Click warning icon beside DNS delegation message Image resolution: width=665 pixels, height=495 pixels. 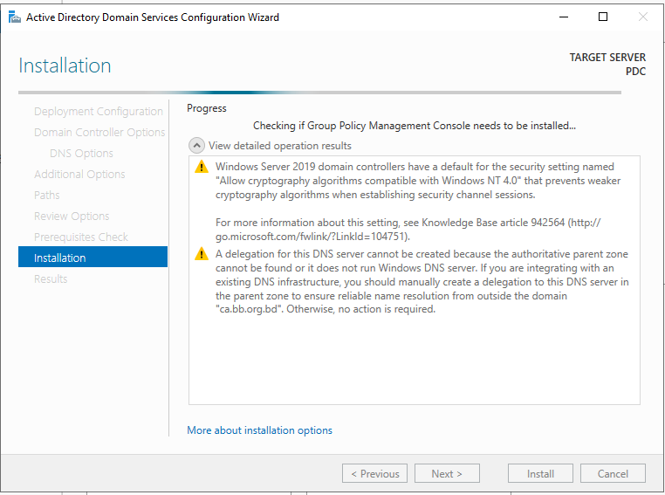[202, 254]
